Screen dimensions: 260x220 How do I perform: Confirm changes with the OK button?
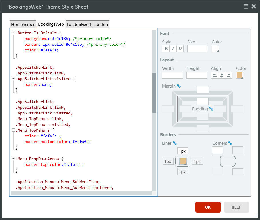[x=208, y=207]
